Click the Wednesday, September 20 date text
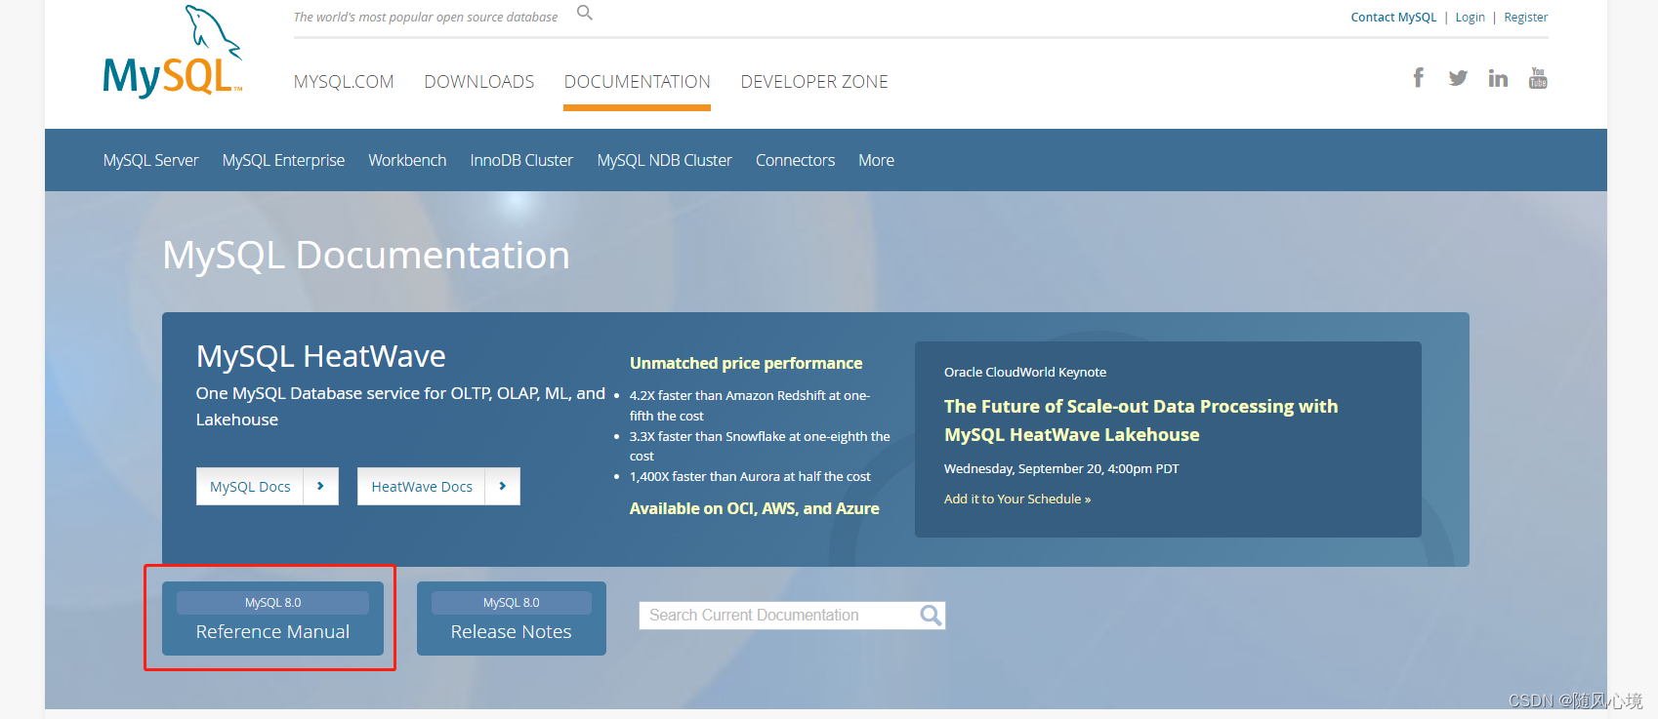The image size is (1658, 719). [1061, 468]
